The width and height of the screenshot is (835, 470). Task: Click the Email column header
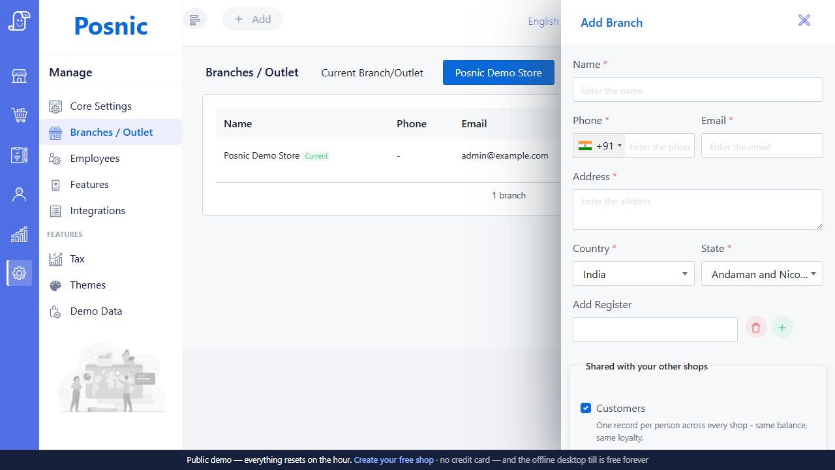474,123
